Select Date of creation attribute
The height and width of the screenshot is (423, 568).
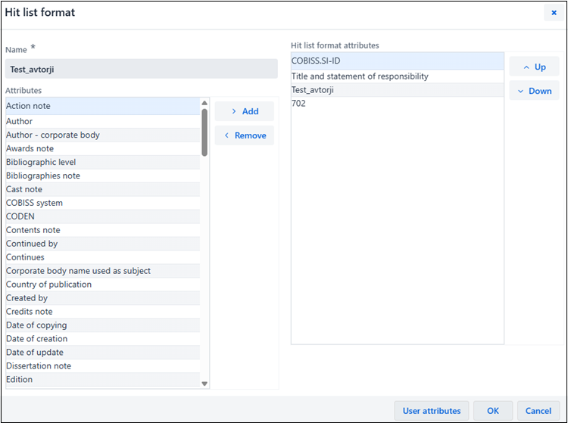coord(103,338)
